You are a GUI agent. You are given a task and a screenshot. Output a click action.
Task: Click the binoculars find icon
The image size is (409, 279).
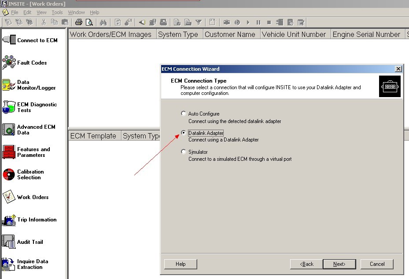pos(103,22)
